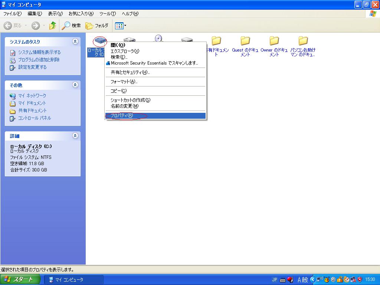Open the 編集(E) menu
380x285 pixels.
(35, 14)
